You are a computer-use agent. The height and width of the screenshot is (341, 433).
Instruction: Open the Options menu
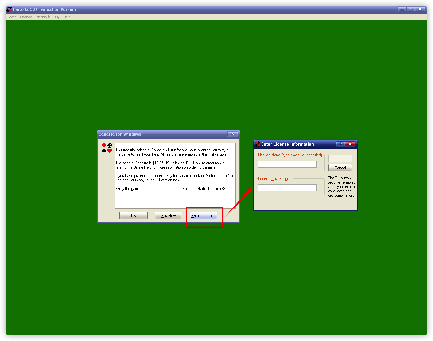pyautogui.click(x=26, y=17)
